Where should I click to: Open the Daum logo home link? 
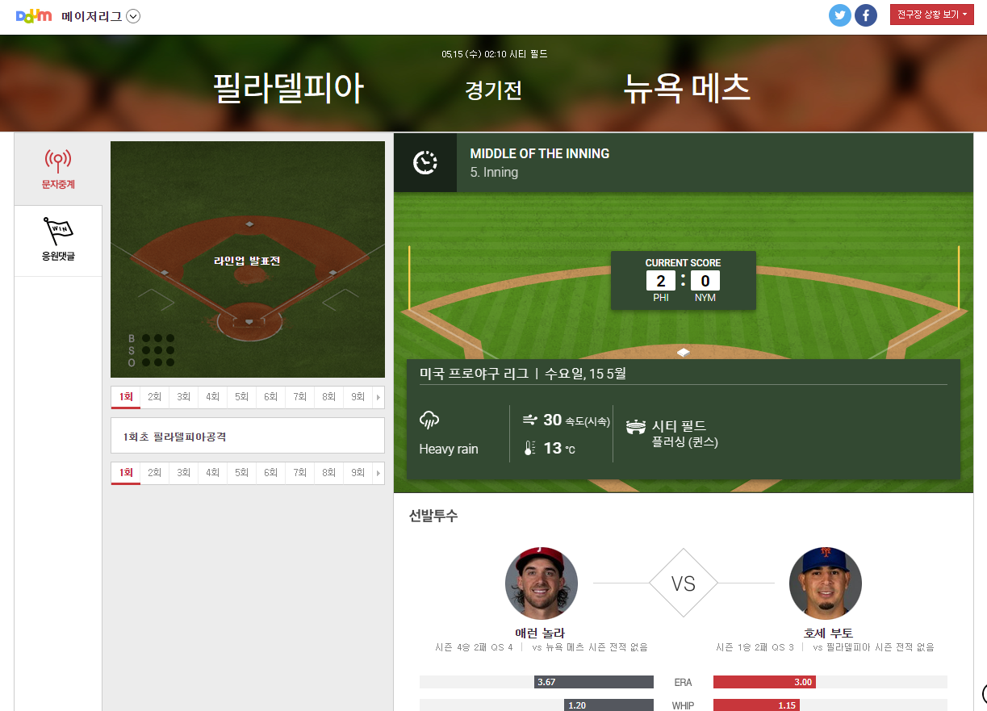(x=34, y=15)
